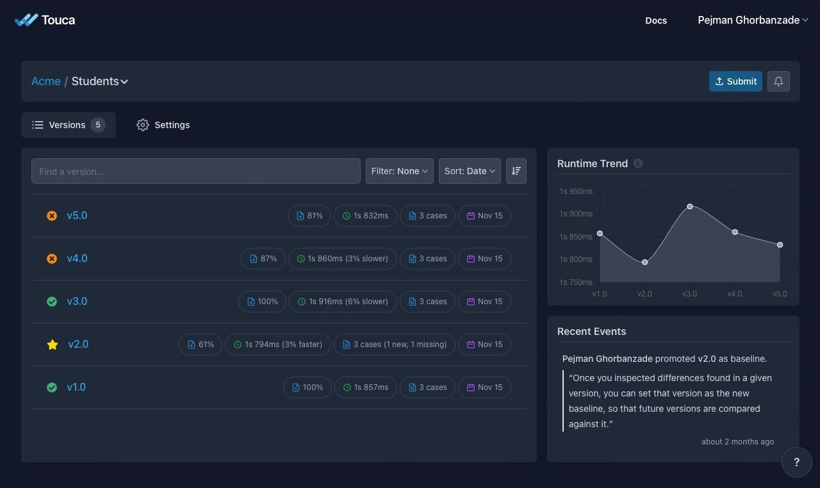Switch to the Settings tab
The image size is (820, 488).
[x=163, y=125]
